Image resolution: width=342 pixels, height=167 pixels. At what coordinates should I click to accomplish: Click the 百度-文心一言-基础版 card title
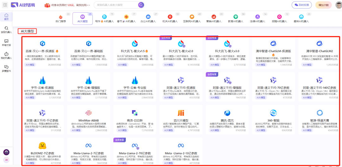tap(88, 51)
